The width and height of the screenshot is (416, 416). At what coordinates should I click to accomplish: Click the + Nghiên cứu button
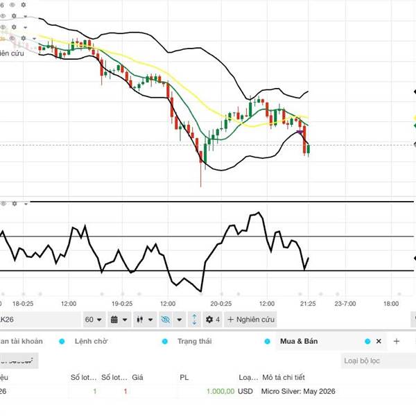[x=251, y=320]
